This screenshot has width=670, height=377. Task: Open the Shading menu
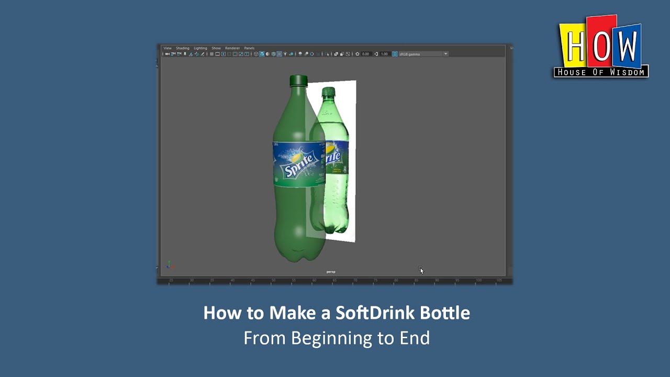(183, 48)
